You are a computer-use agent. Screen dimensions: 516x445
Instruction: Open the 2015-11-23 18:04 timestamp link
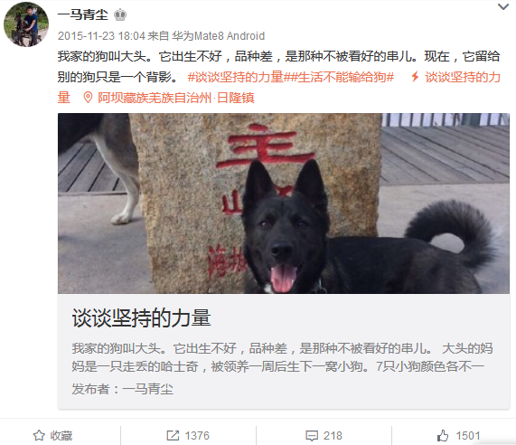[x=101, y=35]
